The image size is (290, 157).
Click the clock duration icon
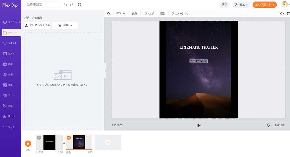(x=282, y=14)
